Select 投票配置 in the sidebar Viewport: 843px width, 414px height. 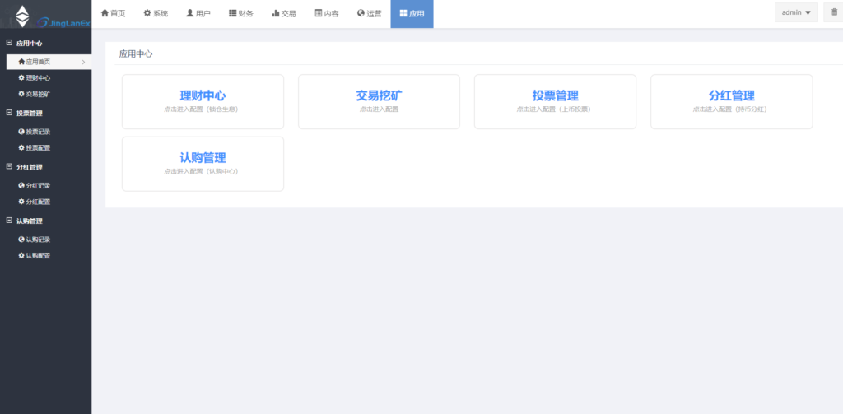[x=37, y=148]
